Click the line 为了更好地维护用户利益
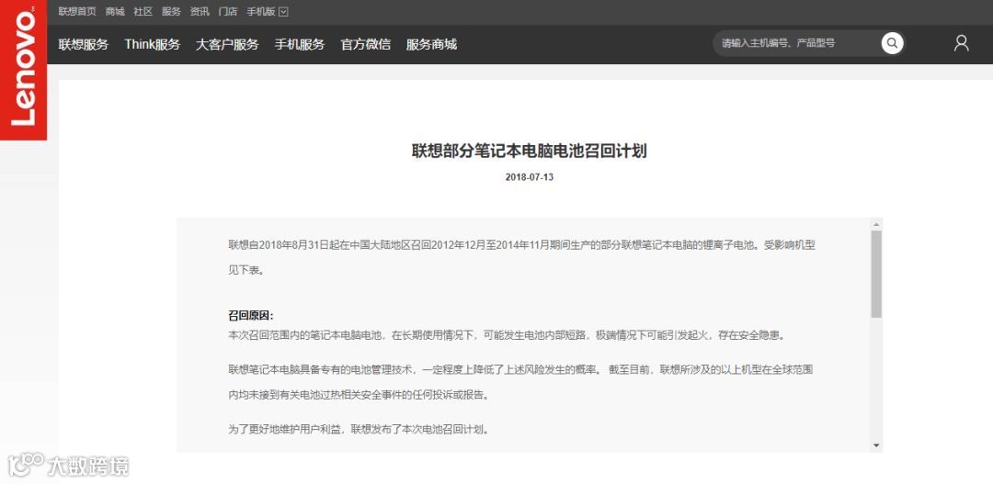This screenshot has height=484, width=993. pos(359,429)
